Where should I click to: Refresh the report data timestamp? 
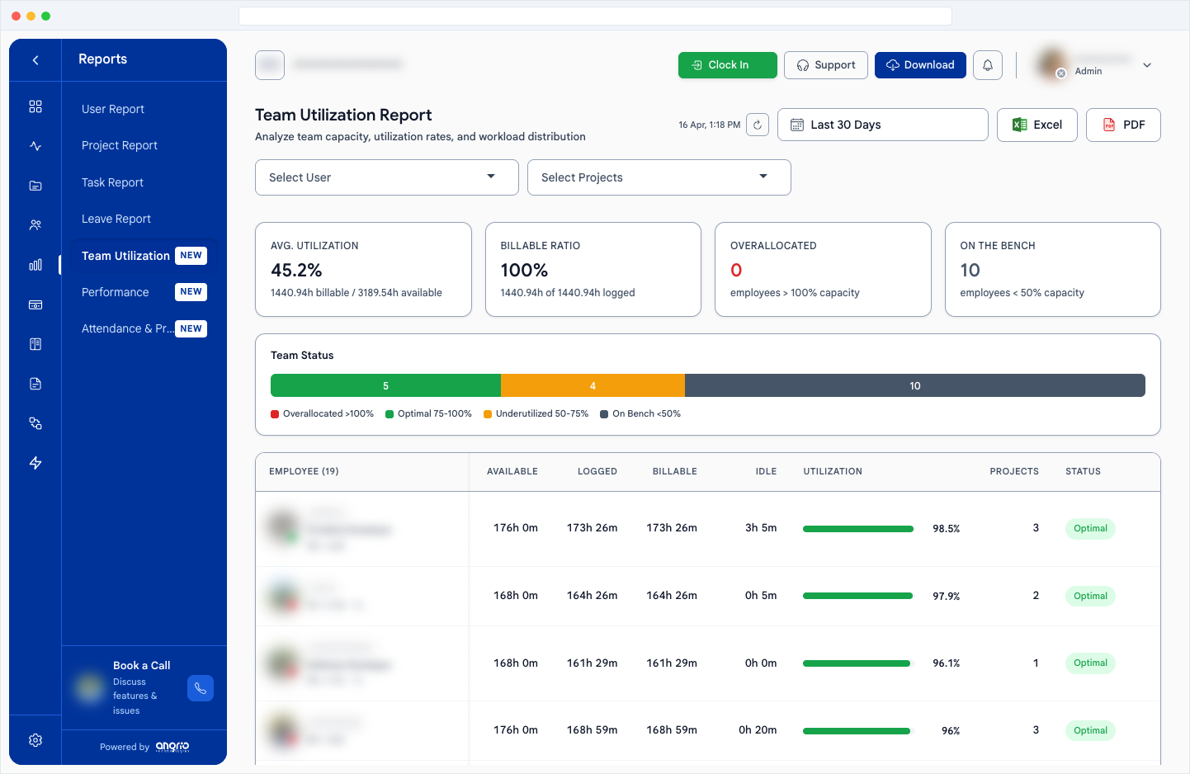pyautogui.click(x=757, y=125)
